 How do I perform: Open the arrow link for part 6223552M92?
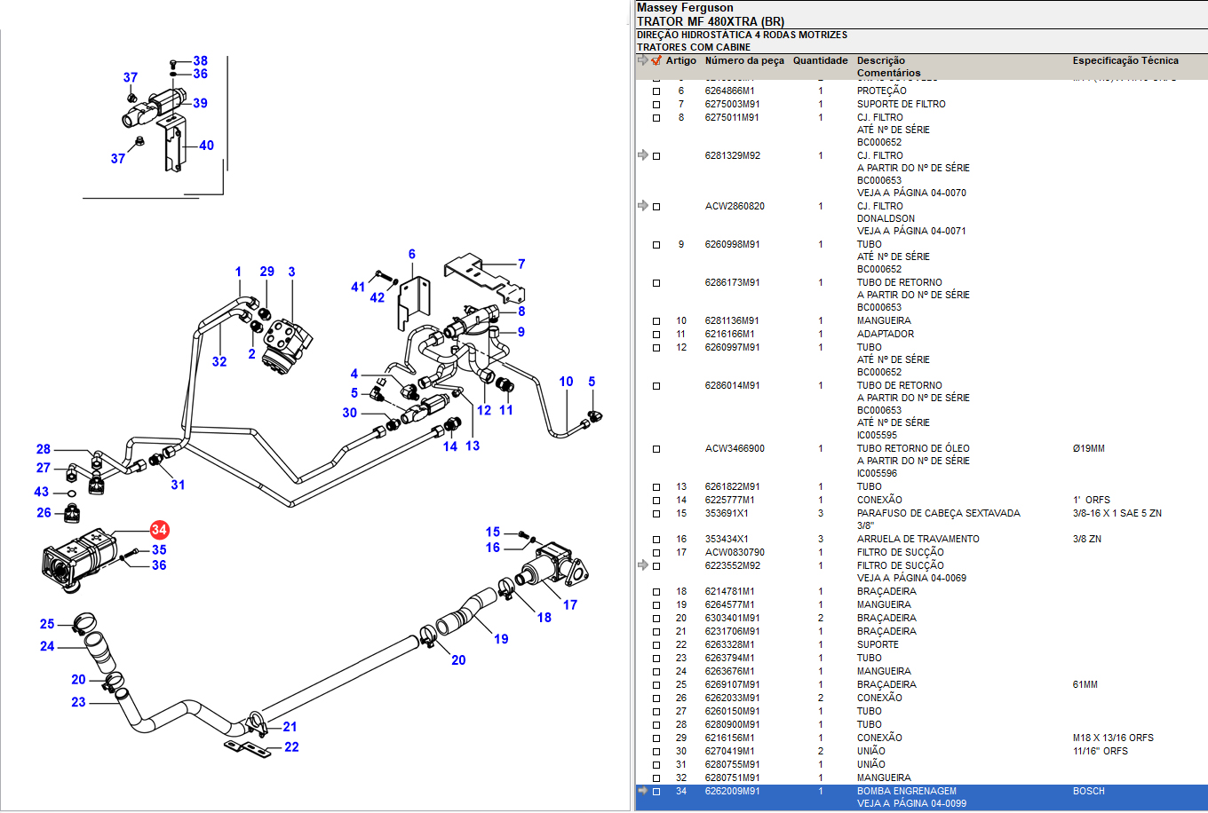coord(643,565)
